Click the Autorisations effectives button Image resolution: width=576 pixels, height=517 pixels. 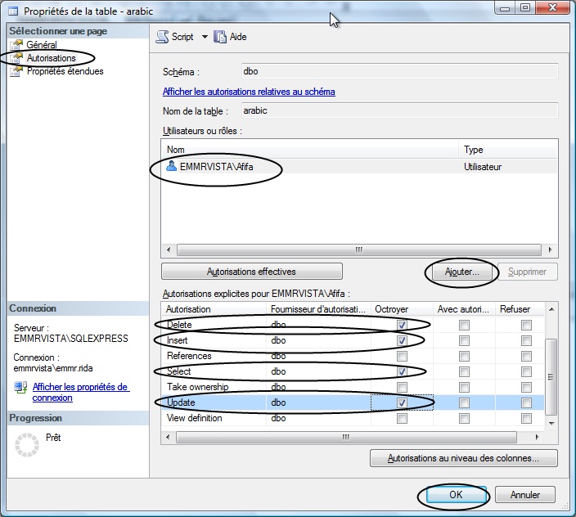click(252, 272)
